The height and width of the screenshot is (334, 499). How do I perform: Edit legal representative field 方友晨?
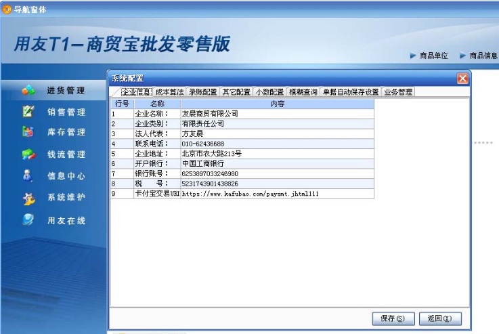278,133
